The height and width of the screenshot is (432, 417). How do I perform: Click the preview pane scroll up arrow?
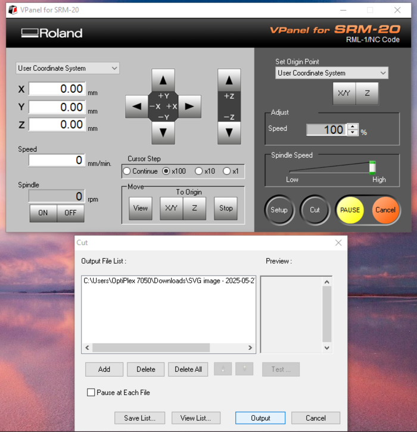coord(327,282)
